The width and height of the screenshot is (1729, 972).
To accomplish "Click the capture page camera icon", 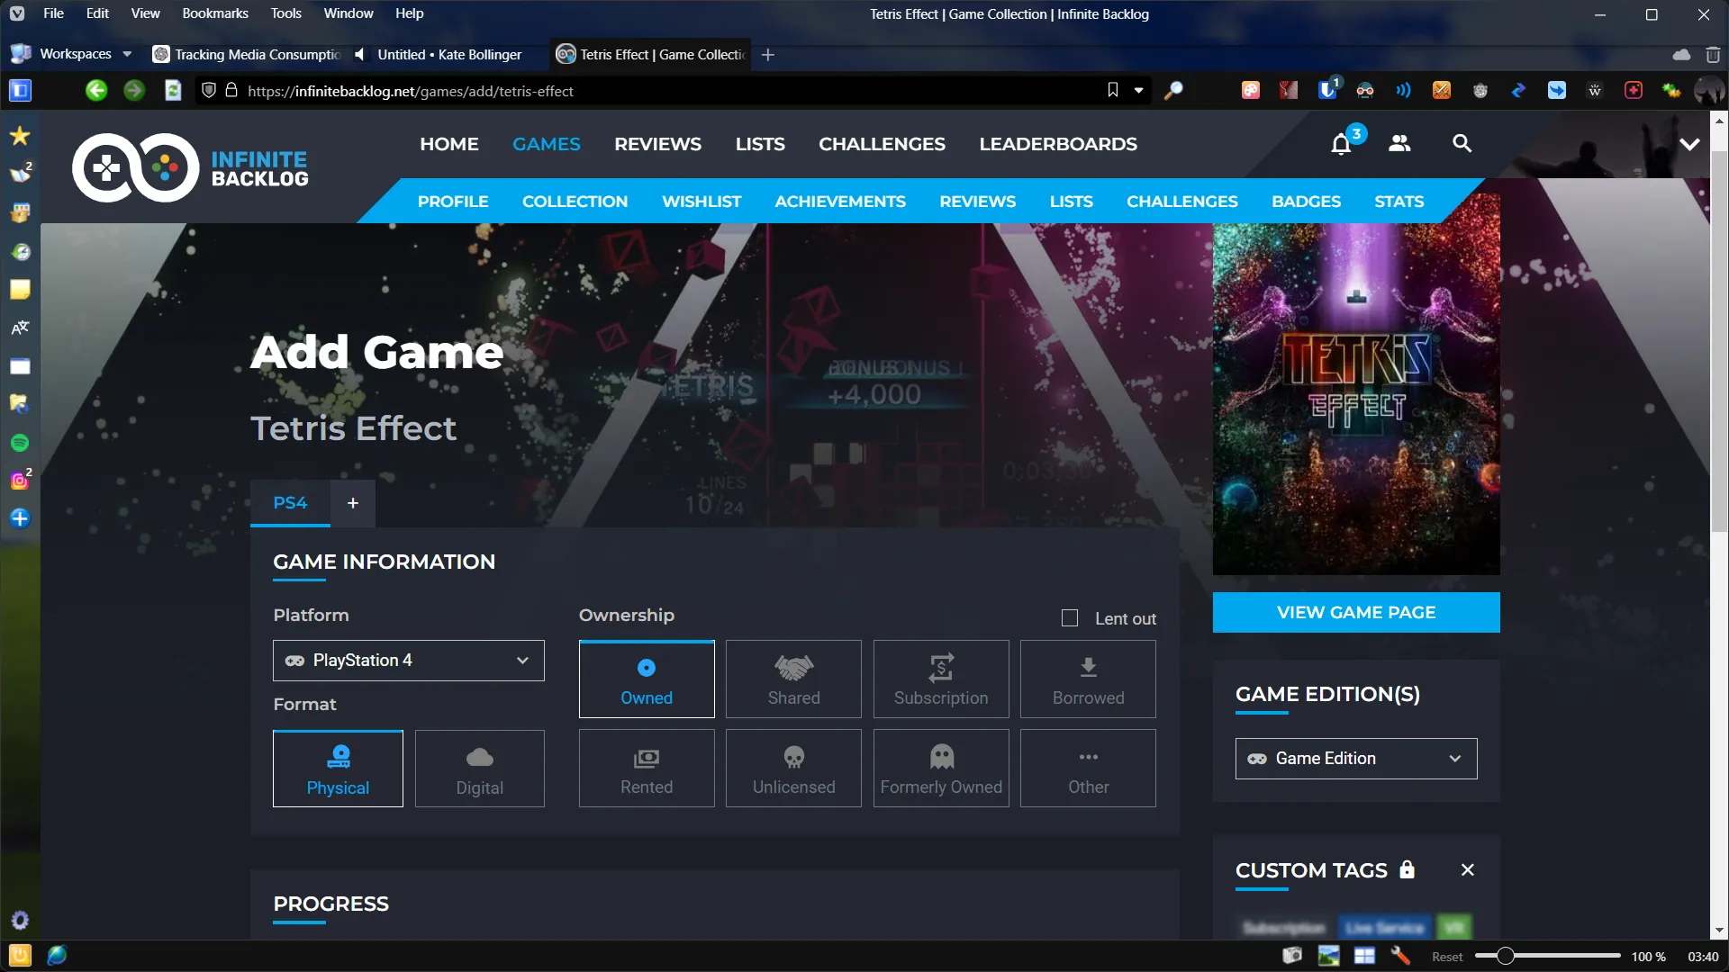I will pyautogui.click(x=1291, y=956).
